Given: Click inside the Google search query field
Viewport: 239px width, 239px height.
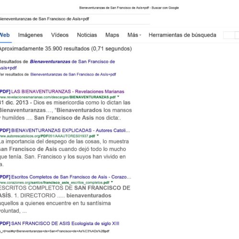Looking at the screenshot, I should (75, 19).
